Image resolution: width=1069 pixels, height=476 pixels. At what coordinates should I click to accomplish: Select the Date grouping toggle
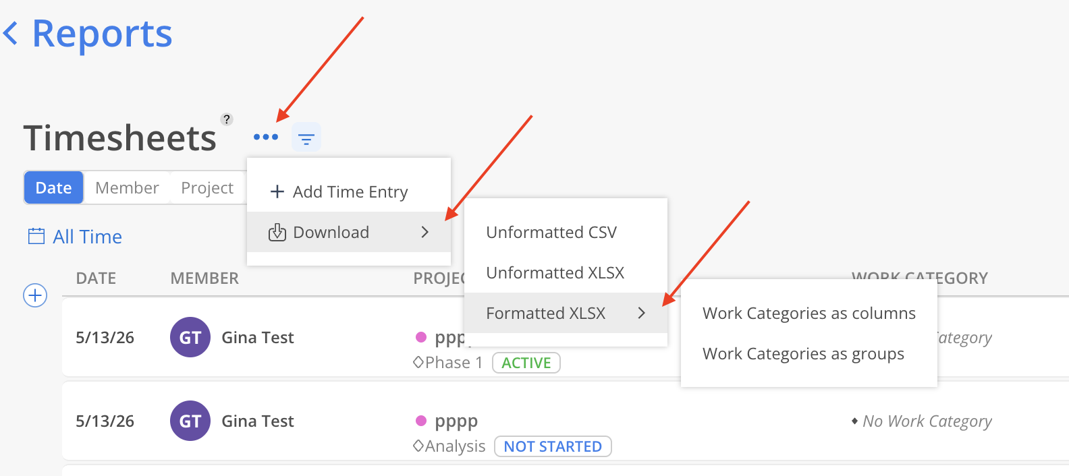click(53, 187)
